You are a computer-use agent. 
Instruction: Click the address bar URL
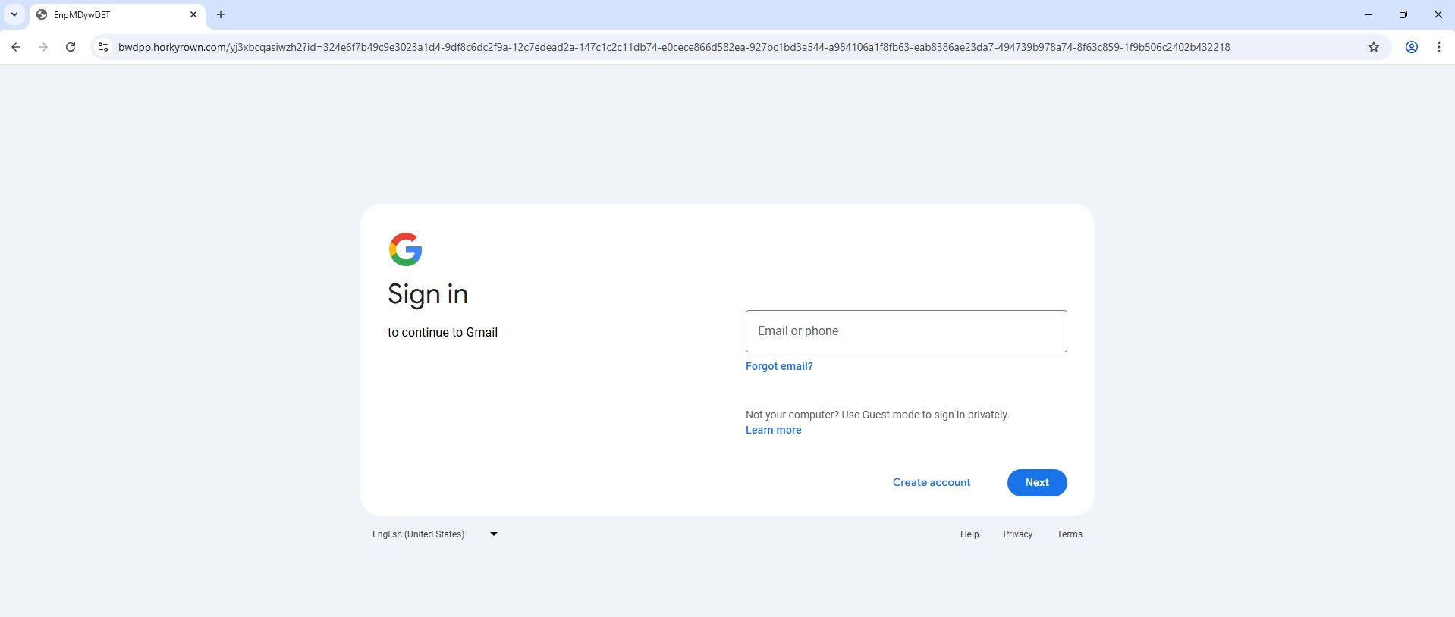(x=674, y=47)
